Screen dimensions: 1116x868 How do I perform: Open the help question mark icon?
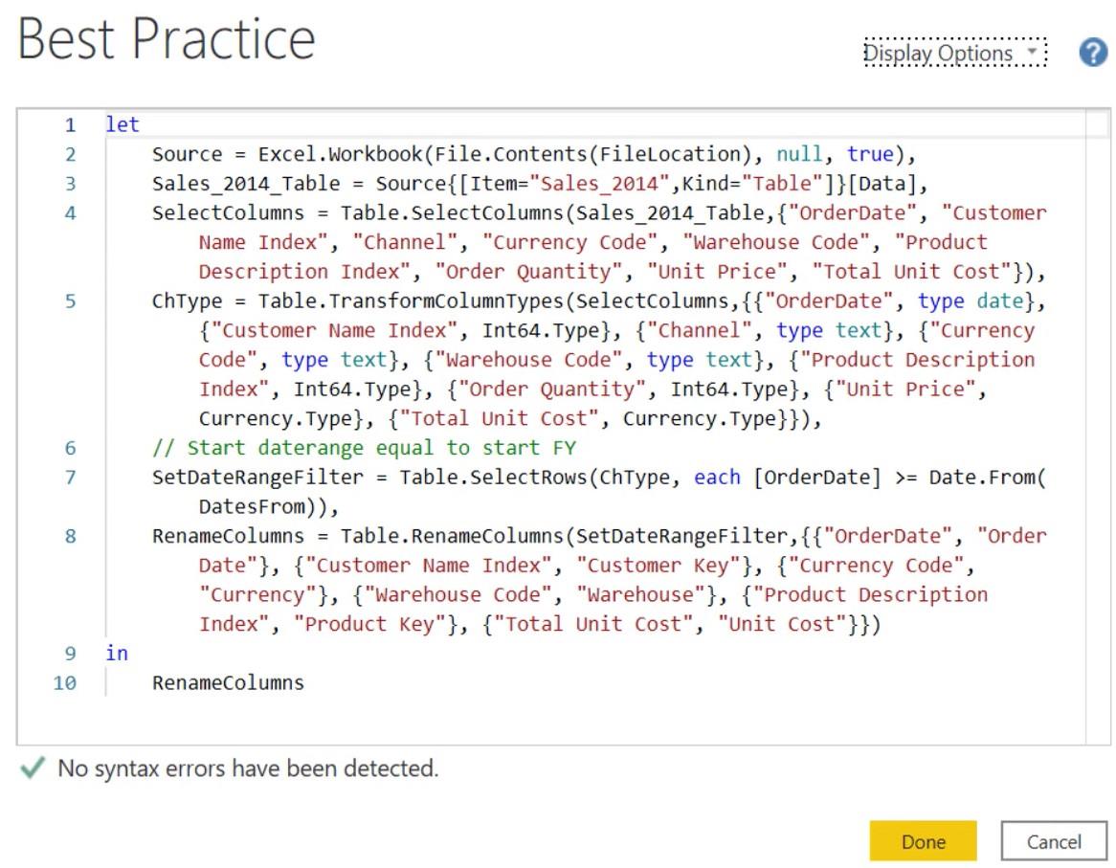[1092, 53]
